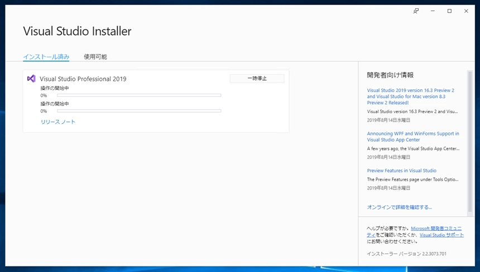The width and height of the screenshot is (480, 272).
Task: Pause the install with 一時停止 button
Action: (x=257, y=79)
